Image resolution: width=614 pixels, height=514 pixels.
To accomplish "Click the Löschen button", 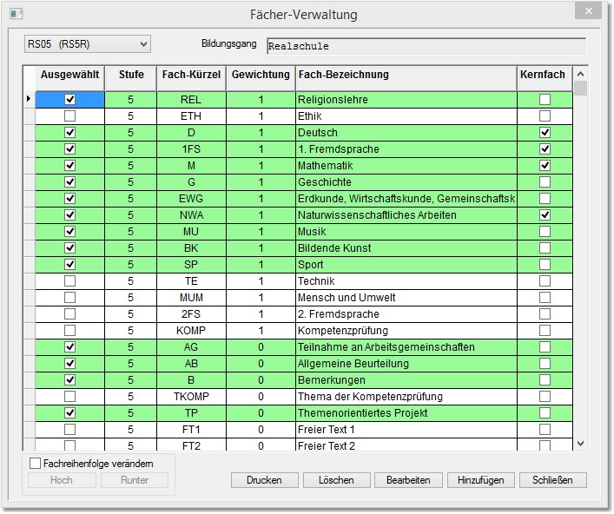I will tap(336, 480).
